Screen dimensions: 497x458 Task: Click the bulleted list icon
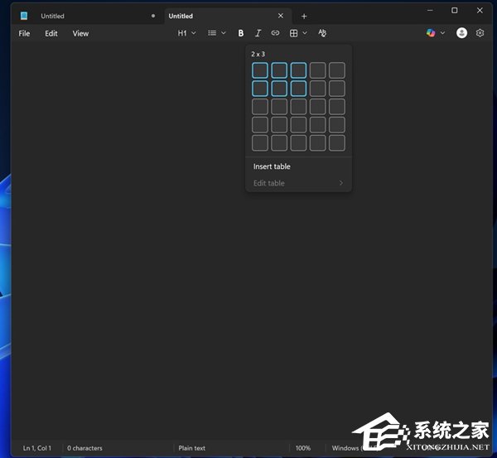[212, 33]
